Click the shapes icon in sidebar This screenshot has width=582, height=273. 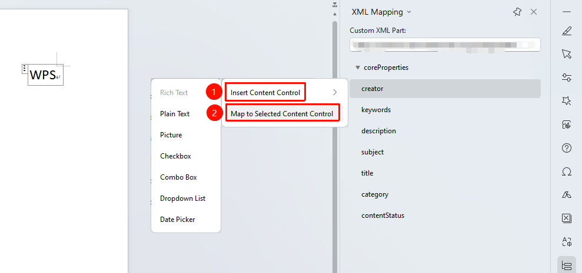[567, 195]
